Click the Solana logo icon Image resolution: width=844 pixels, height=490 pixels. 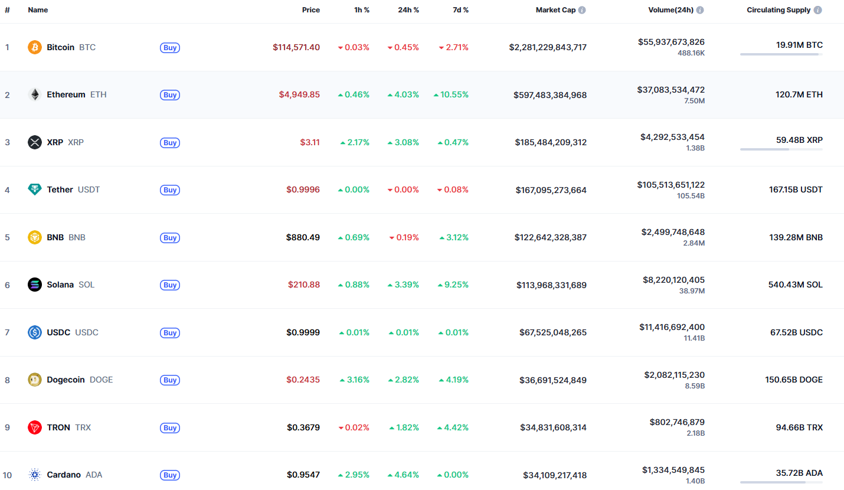35,285
